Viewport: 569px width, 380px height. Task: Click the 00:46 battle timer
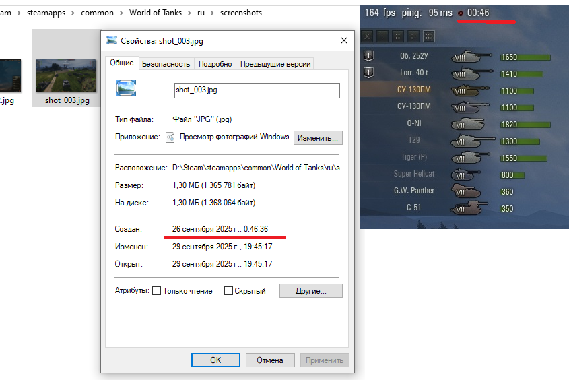(x=478, y=13)
